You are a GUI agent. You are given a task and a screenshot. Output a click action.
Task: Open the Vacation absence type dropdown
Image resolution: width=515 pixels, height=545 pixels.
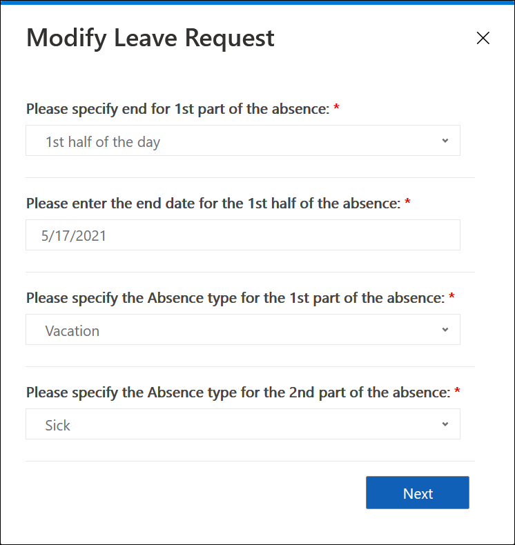tap(242, 330)
